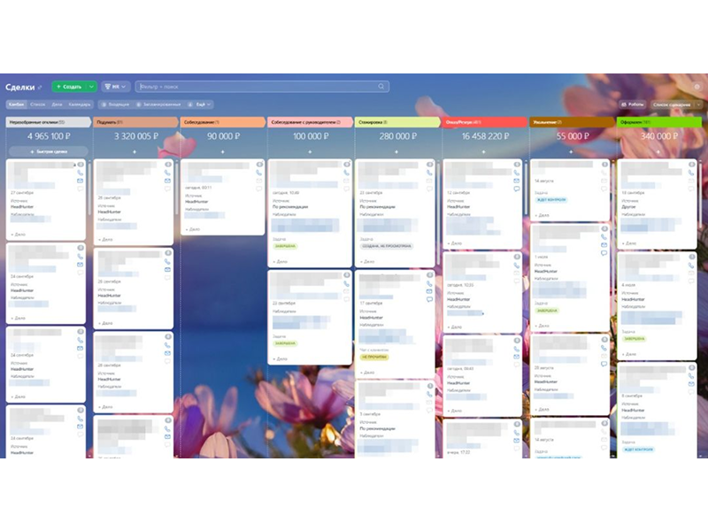The image size is (708, 531).
Task: Toggle the Запланированные counter filter
Action: point(160,104)
